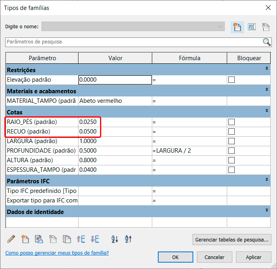Click the New parameter icon in bottom toolbar
The width and height of the screenshot is (277, 269).
coord(25,239)
